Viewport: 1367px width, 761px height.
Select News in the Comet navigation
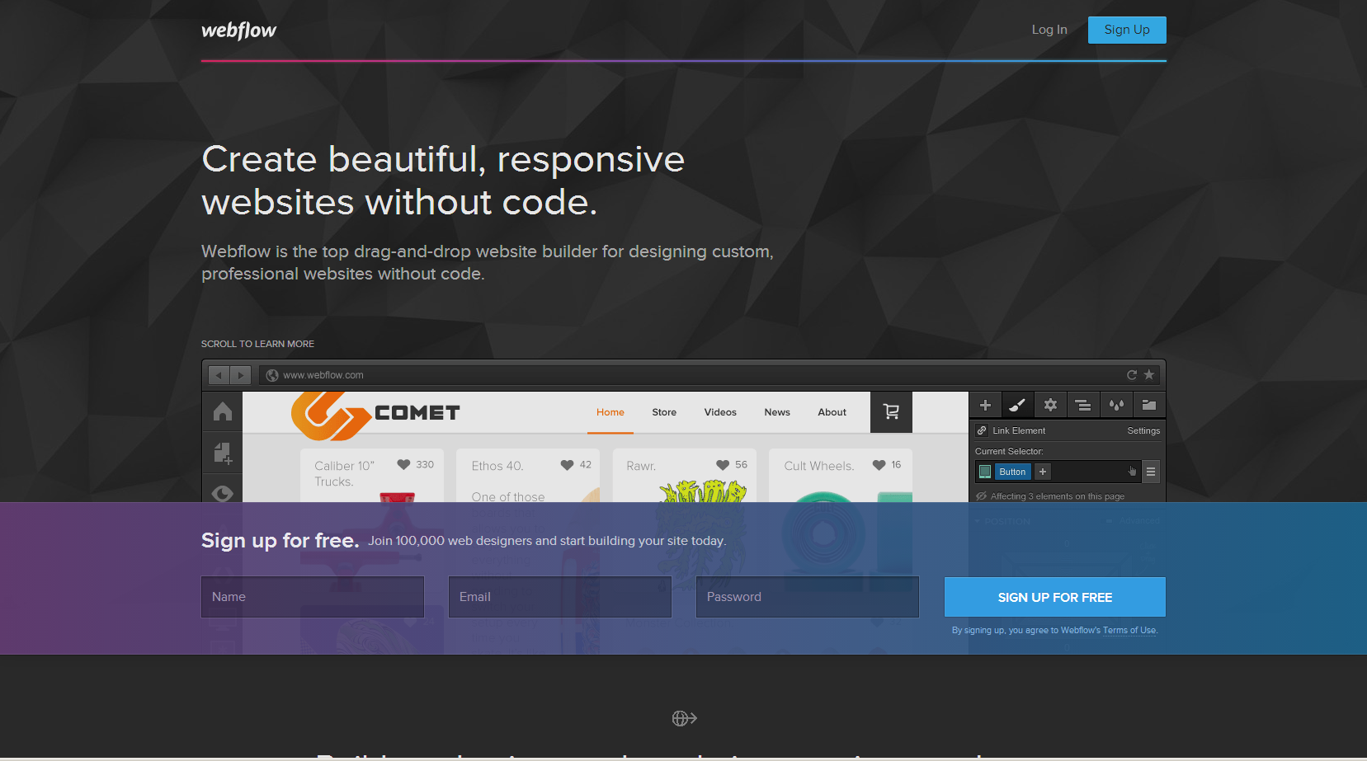point(777,412)
